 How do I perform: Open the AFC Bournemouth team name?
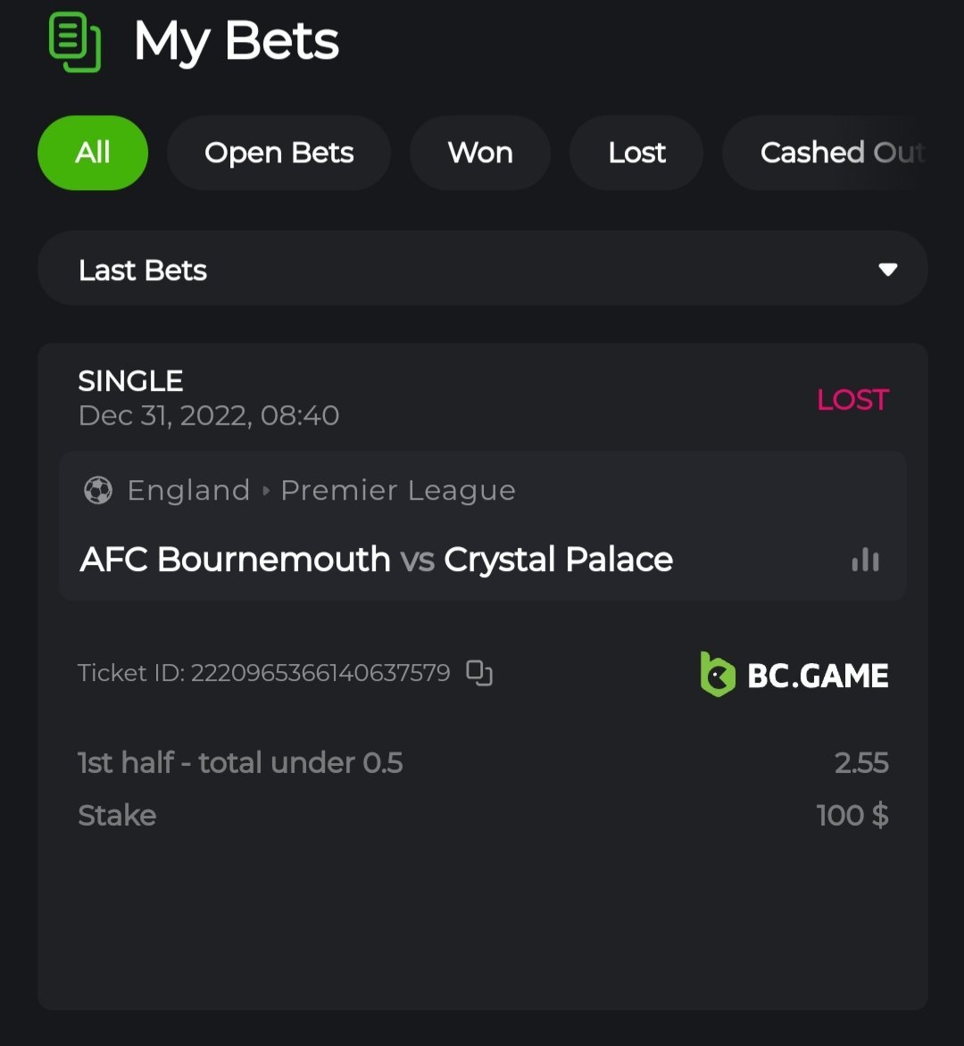[x=235, y=560]
